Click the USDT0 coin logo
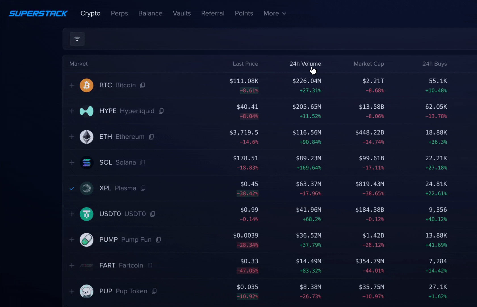477x307 pixels. (x=87, y=214)
